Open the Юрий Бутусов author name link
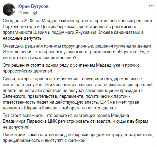Image resolution: width=157 pixels, height=147 pixels. pyautogui.click(x=33, y=6)
